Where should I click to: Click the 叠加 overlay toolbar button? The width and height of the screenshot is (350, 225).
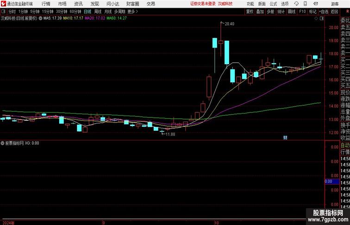[x=260, y=12]
